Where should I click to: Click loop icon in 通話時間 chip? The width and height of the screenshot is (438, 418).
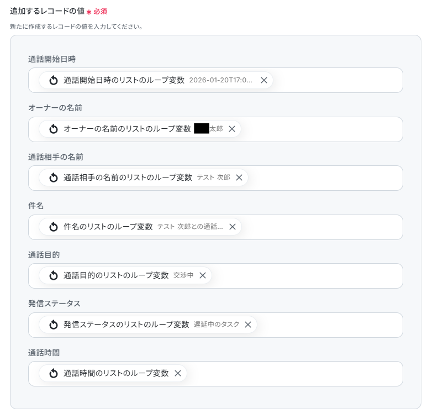pos(54,373)
